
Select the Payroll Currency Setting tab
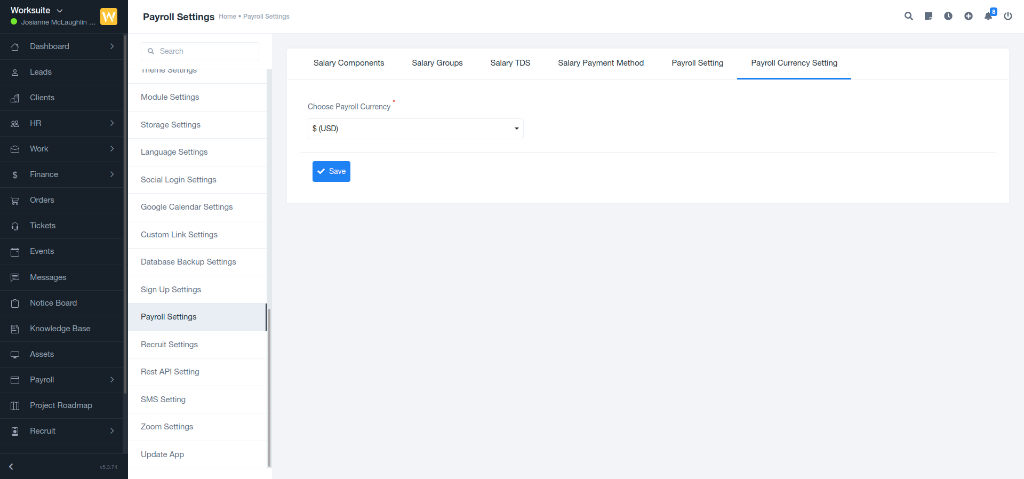click(x=794, y=63)
